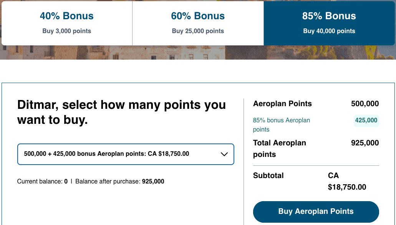Click the 'Ditmar, select how many points' heading
This screenshot has width=396, height=225.
[x=121, y=112]
